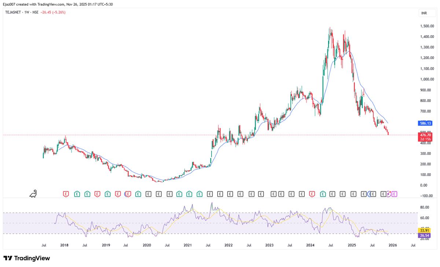440x267 pixels.
Task: Select the magenta upcoming earnings E icon
Action: point(394,194)
